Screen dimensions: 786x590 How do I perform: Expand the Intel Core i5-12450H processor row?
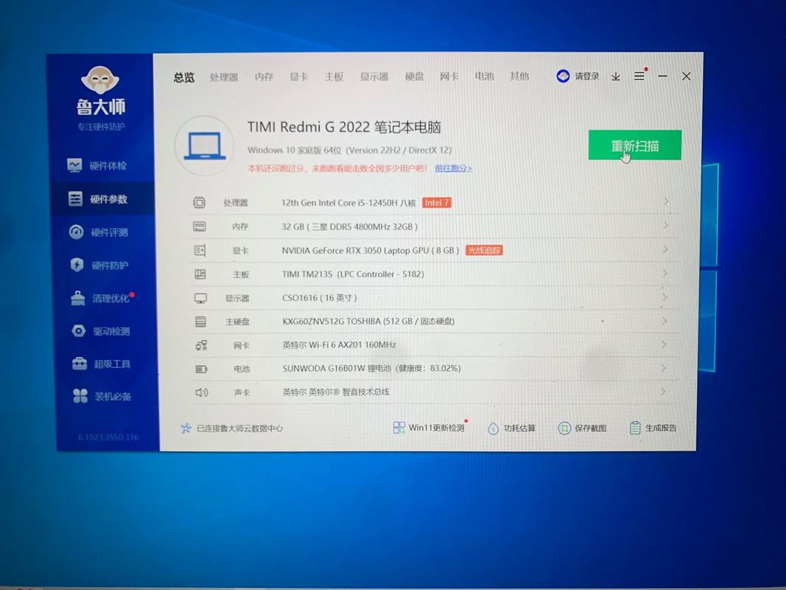pos(665,201)
